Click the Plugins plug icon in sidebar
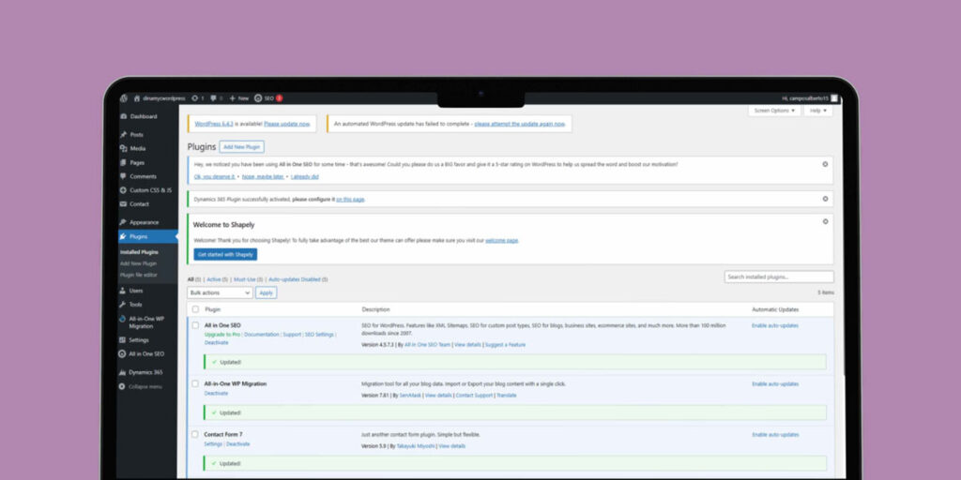The width and height of the screenshot is (961, 480). (124, 236)
